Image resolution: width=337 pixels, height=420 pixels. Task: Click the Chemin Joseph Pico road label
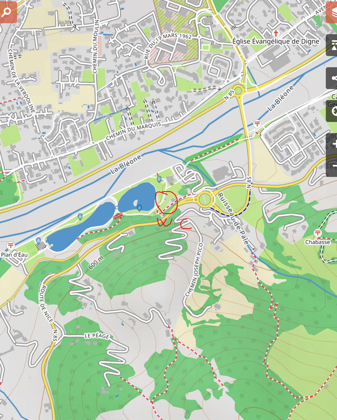point(195,270)
